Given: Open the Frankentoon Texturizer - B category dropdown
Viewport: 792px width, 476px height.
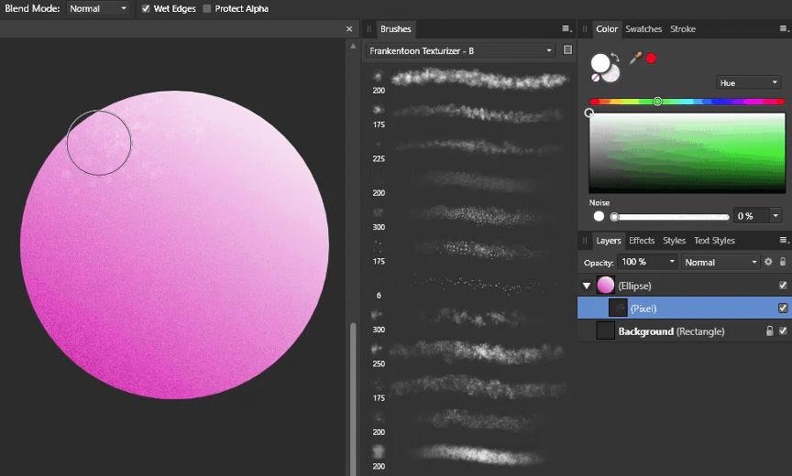Looking at the screenshot, I should tap(460, 51).
